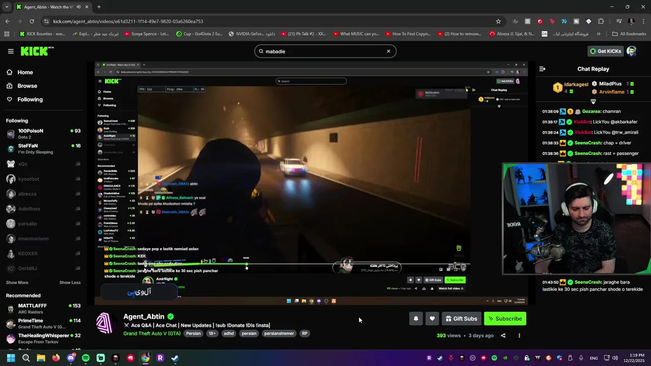Open Chrome extensions puzzle icon
651x366 pixels.
(601, 21)
